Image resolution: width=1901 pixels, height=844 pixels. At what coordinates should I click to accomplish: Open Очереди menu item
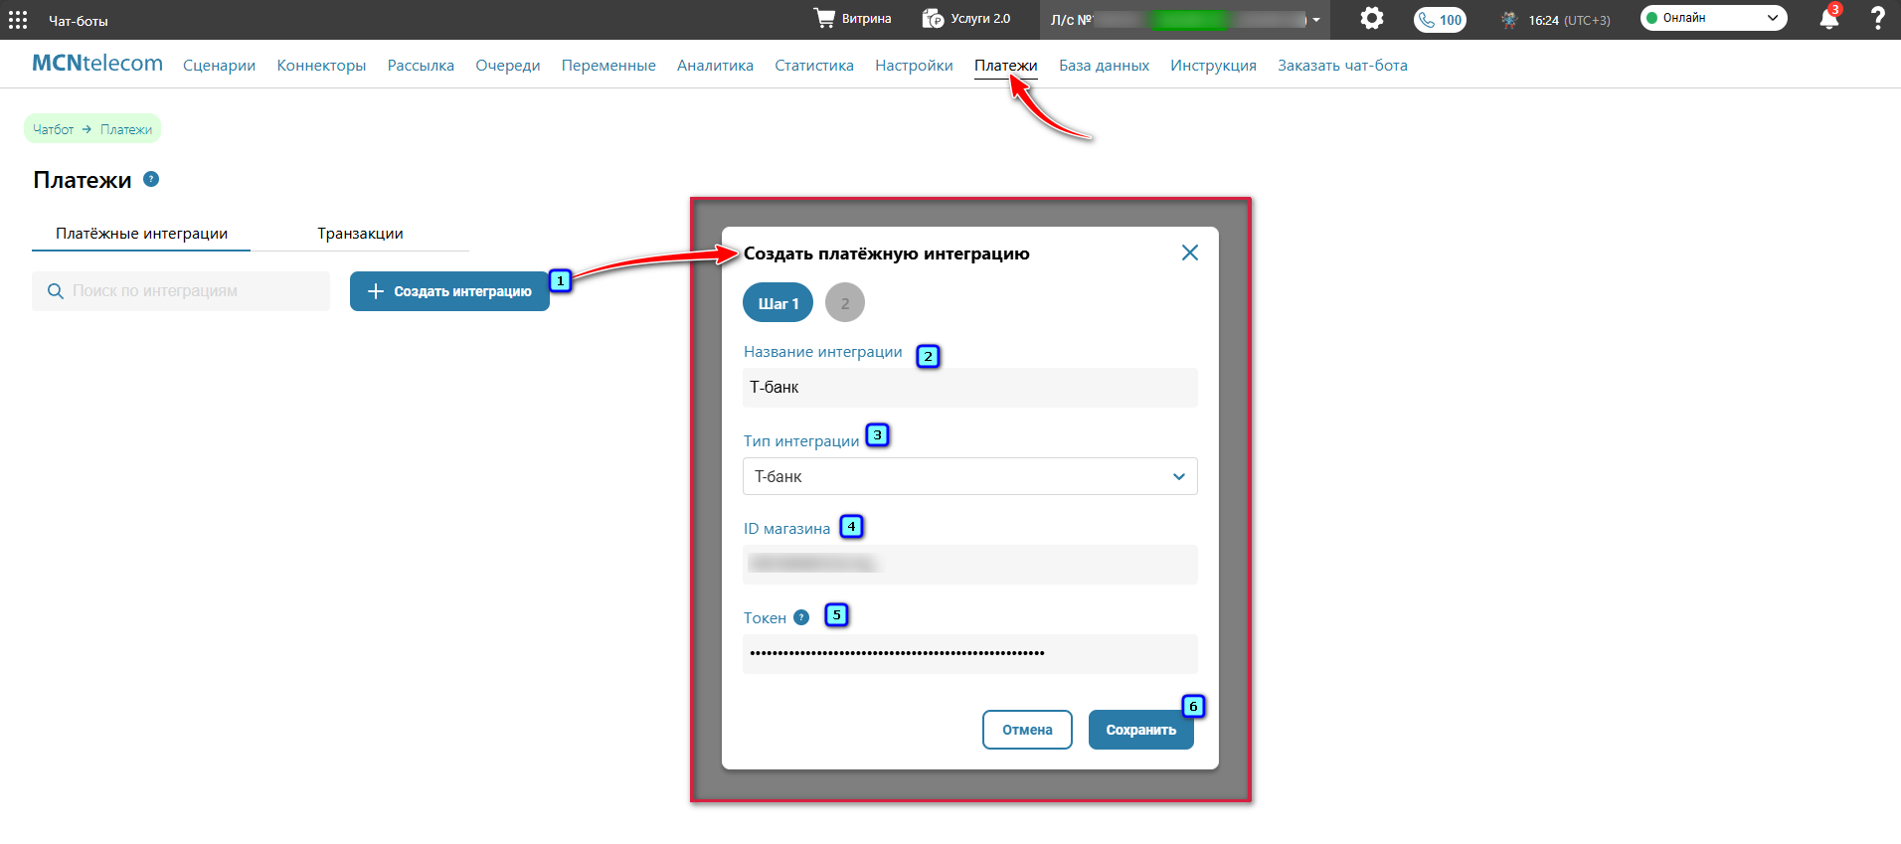(507, 66)
